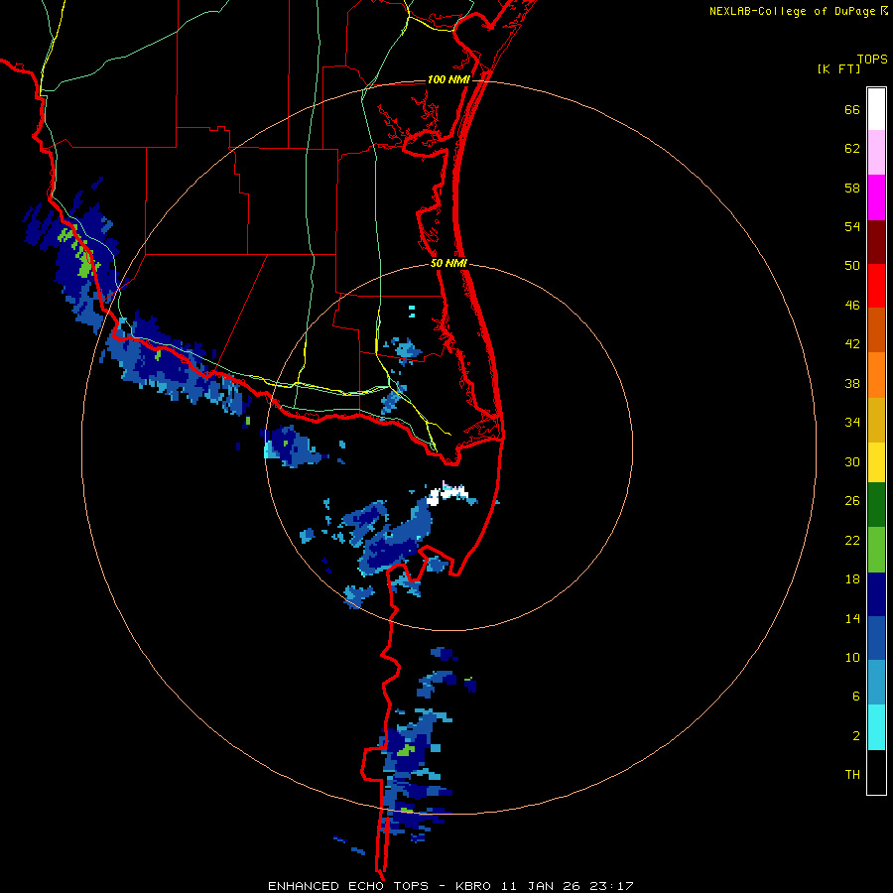
Task: Select the '22' legend value
Action: tap(852, 540)
